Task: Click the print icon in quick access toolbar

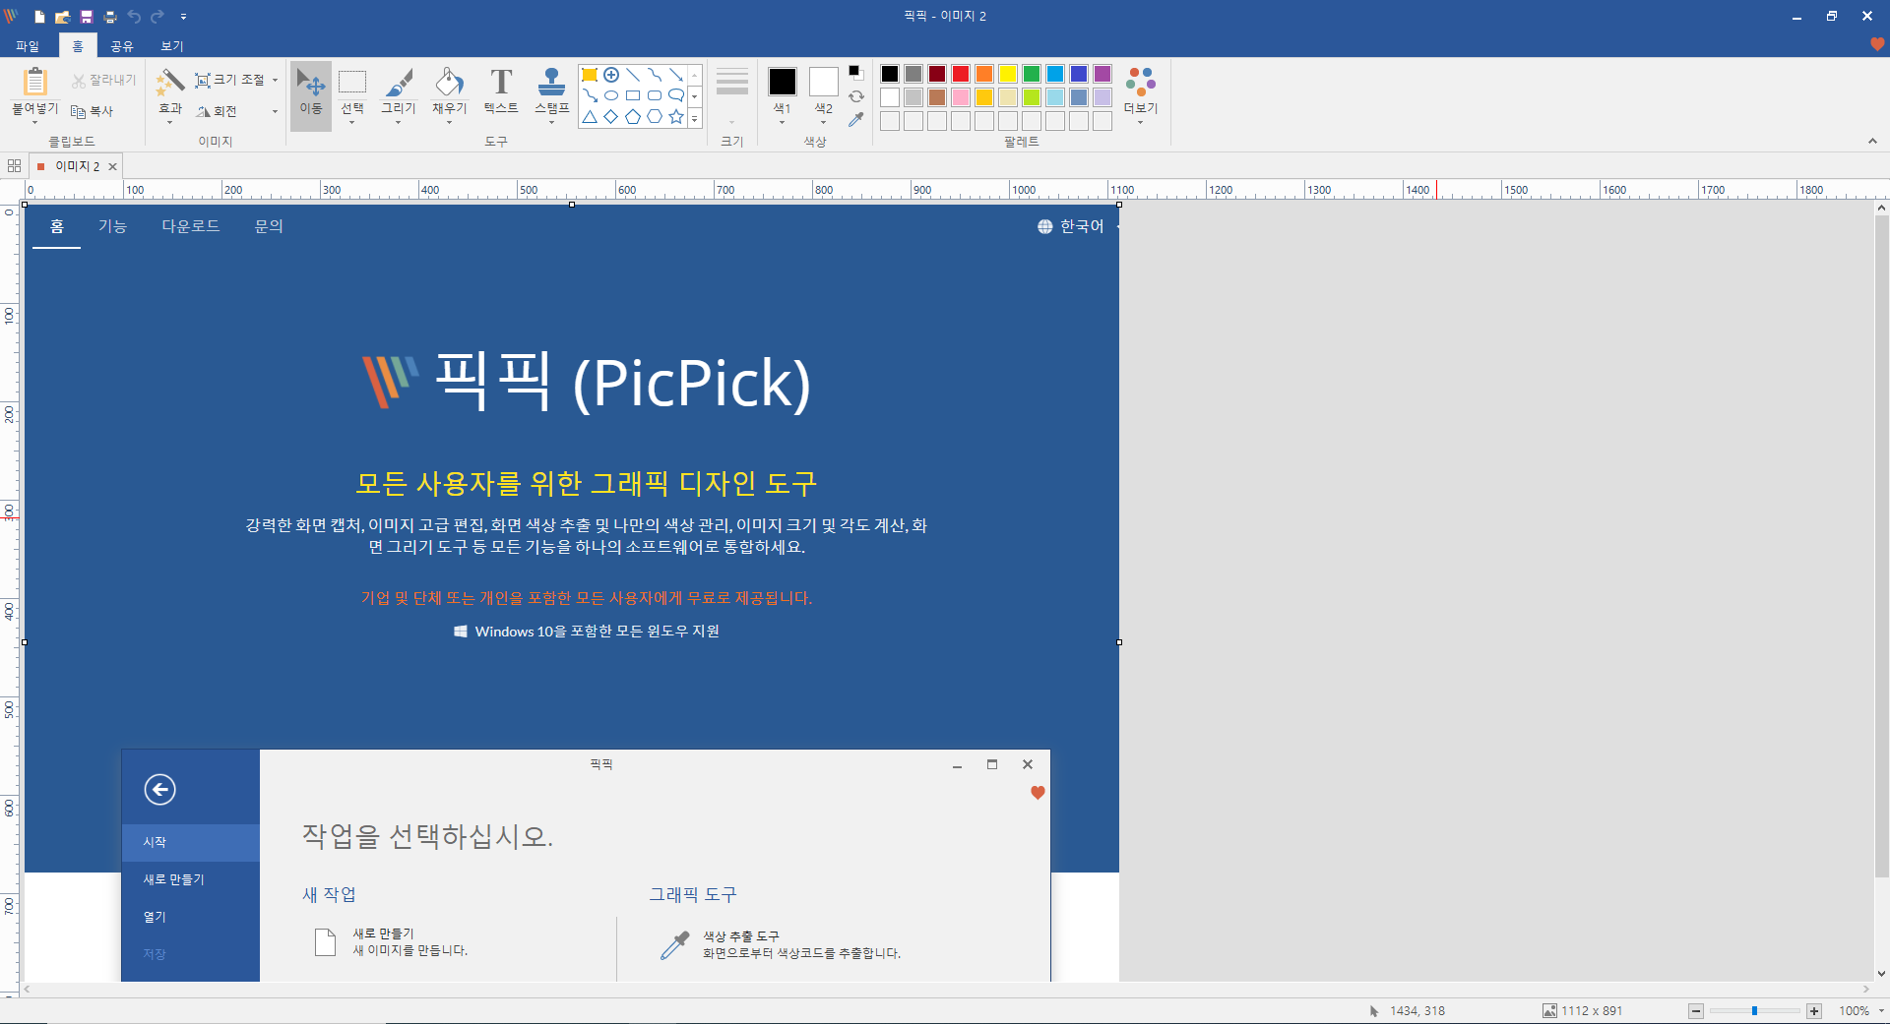Action: point(110,17)
